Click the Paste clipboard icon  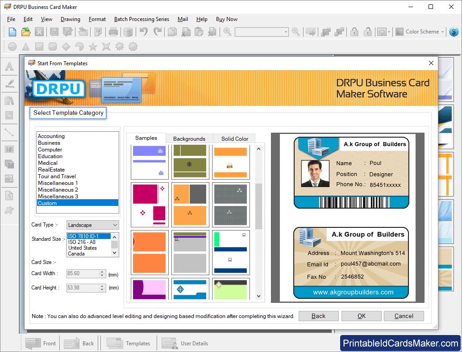click(199, 32)
